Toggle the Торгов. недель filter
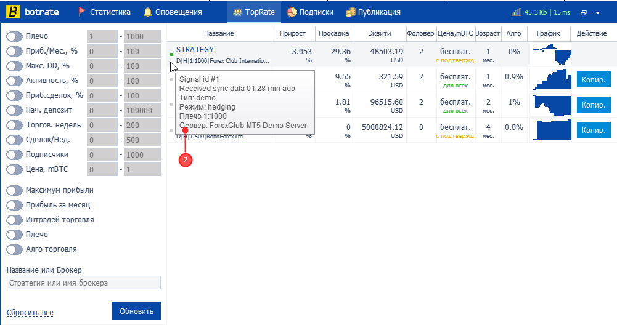617x325 pixels. [x=15, y=126]
